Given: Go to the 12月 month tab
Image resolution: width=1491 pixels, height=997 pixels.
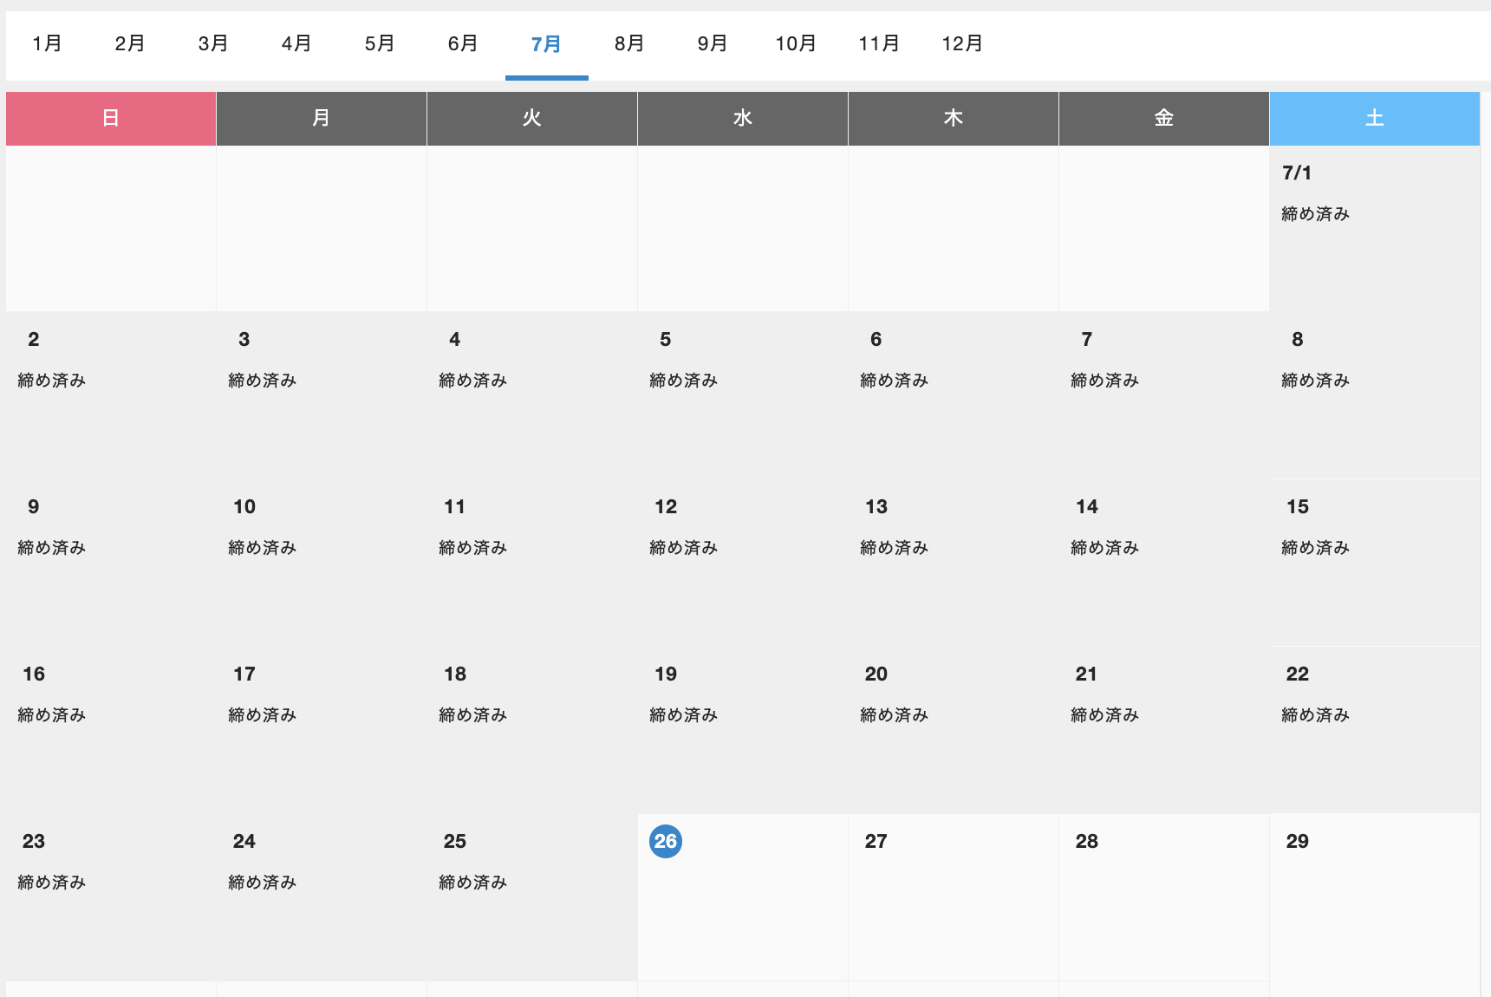Looking at the screenshot, I should [962, 43].
